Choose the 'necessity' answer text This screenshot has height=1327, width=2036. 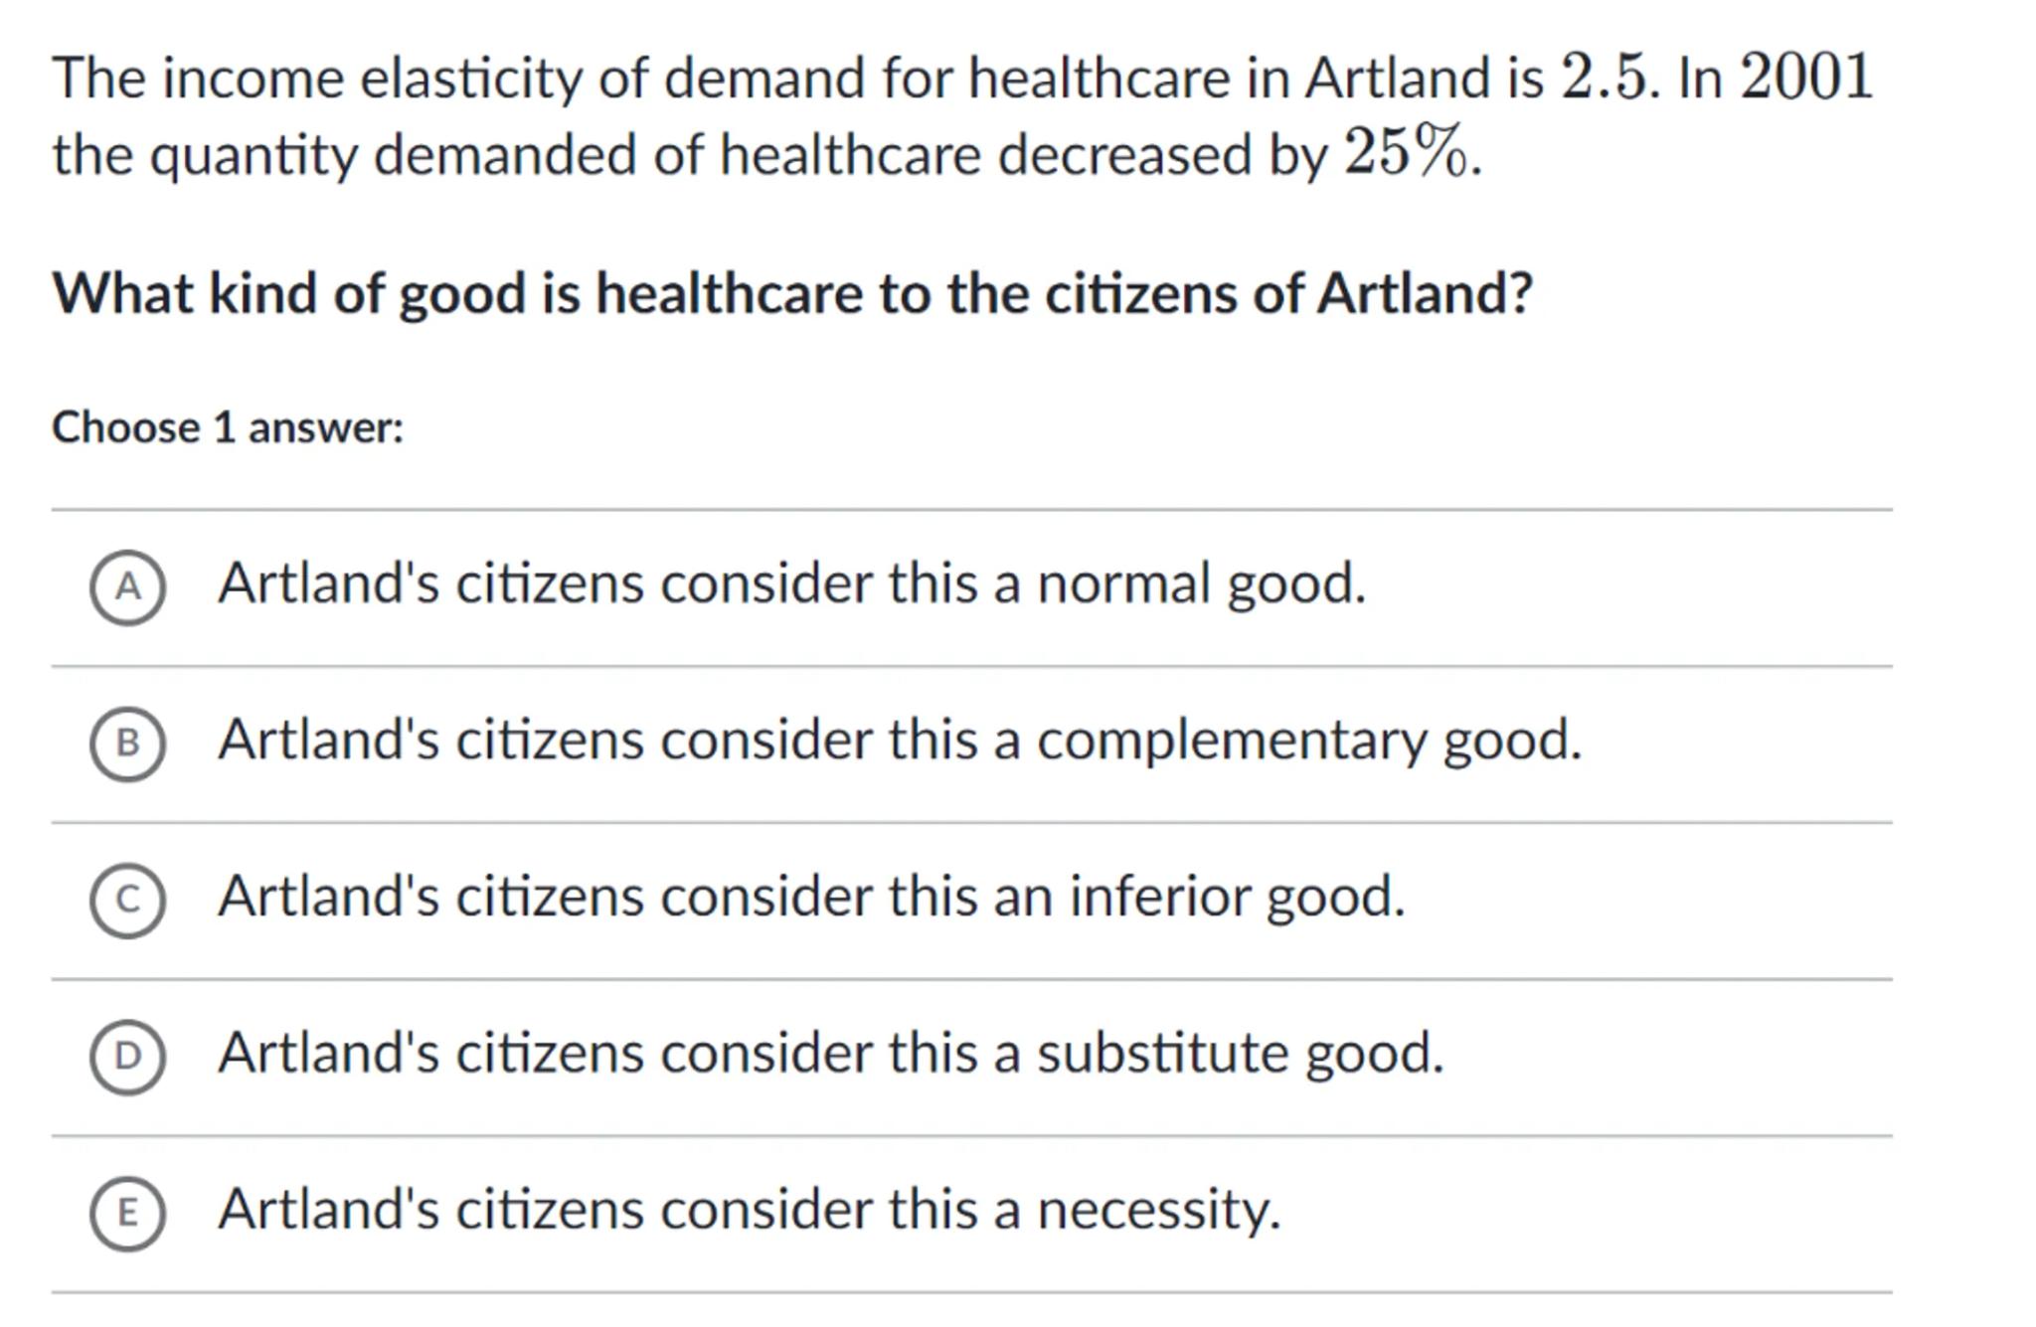point(749,1210)
